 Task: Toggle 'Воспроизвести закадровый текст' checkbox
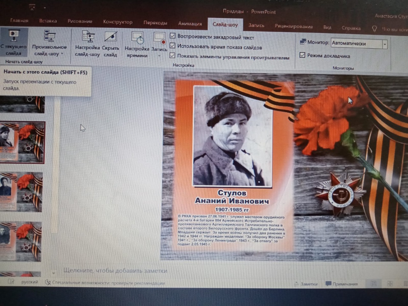(x=172, y=36)
